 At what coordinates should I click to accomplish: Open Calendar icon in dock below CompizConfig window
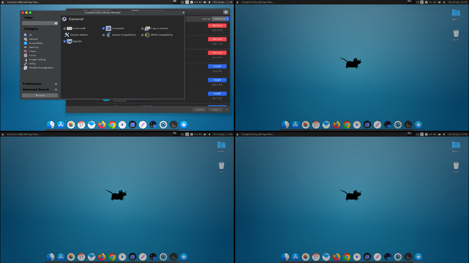(81, 125)
